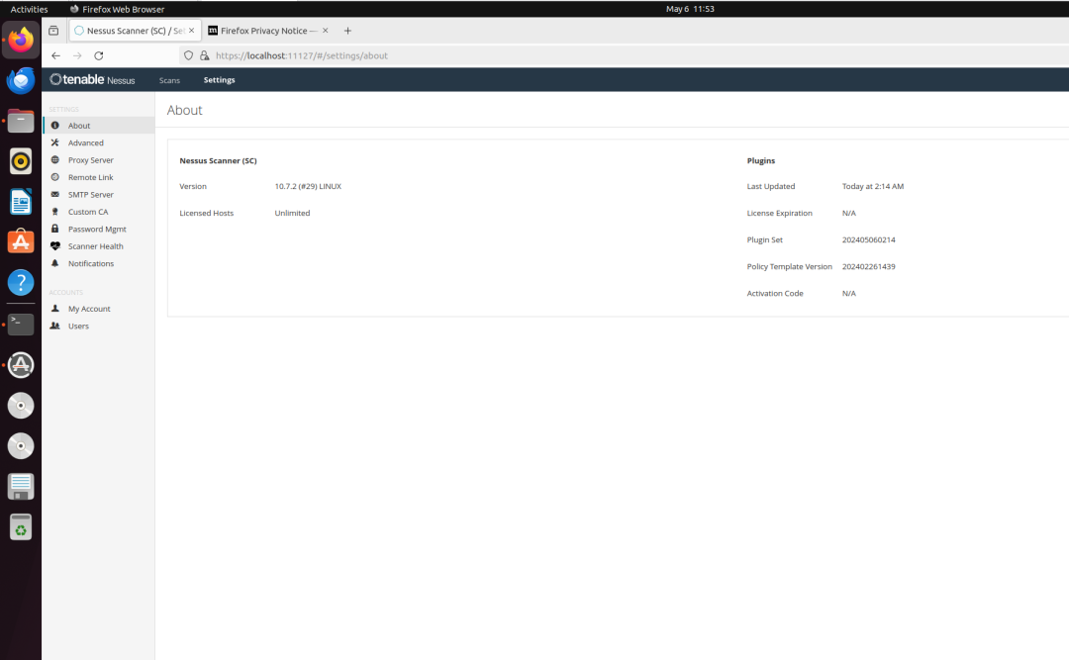The image size is (1069, 660).
Task: Open Proxy Server settings
Action: (98, 159)
